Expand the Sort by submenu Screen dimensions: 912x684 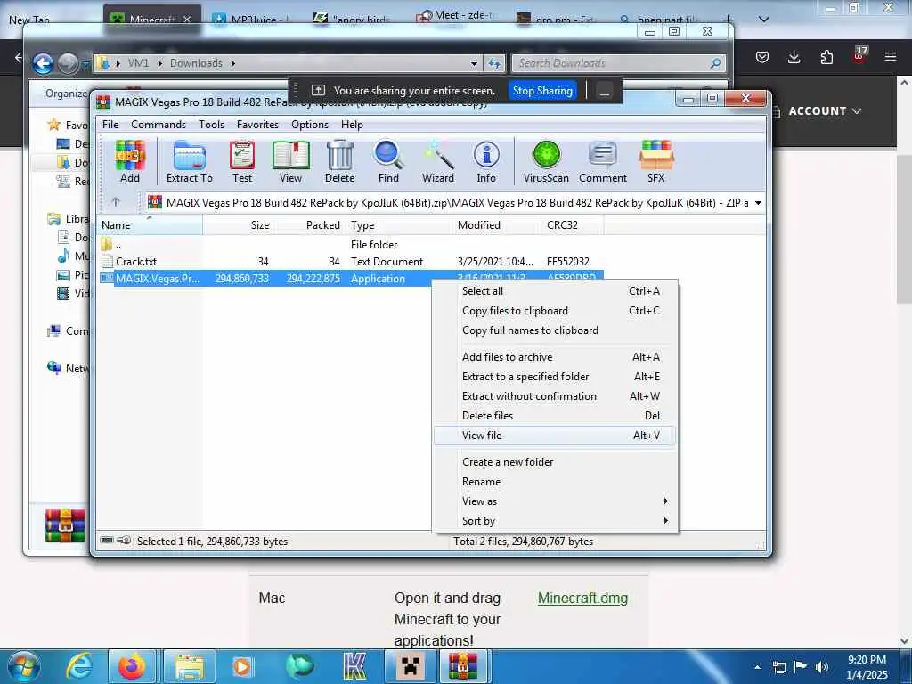coord(555,521)
